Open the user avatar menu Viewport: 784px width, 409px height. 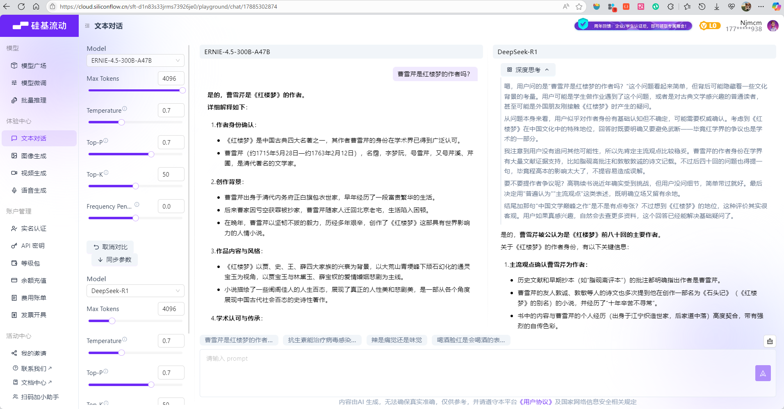click(x=773, y=26)
